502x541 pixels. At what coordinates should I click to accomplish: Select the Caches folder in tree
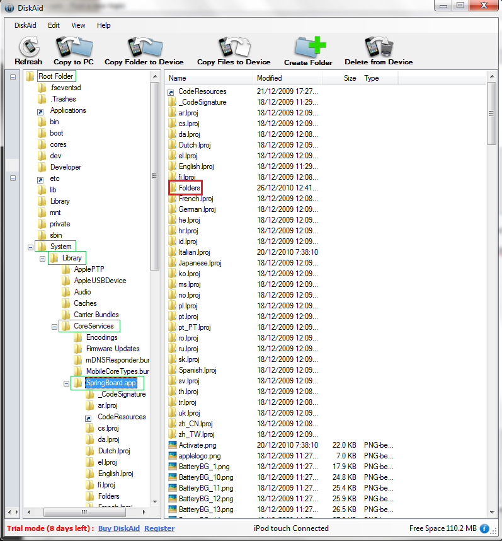(x=85, y=303)
